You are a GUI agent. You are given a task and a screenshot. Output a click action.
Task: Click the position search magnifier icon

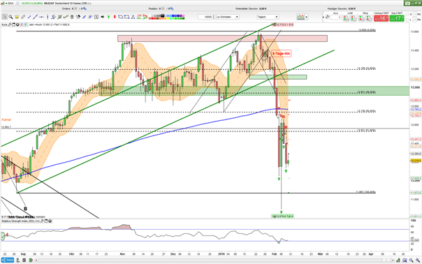tap(171, 8)
